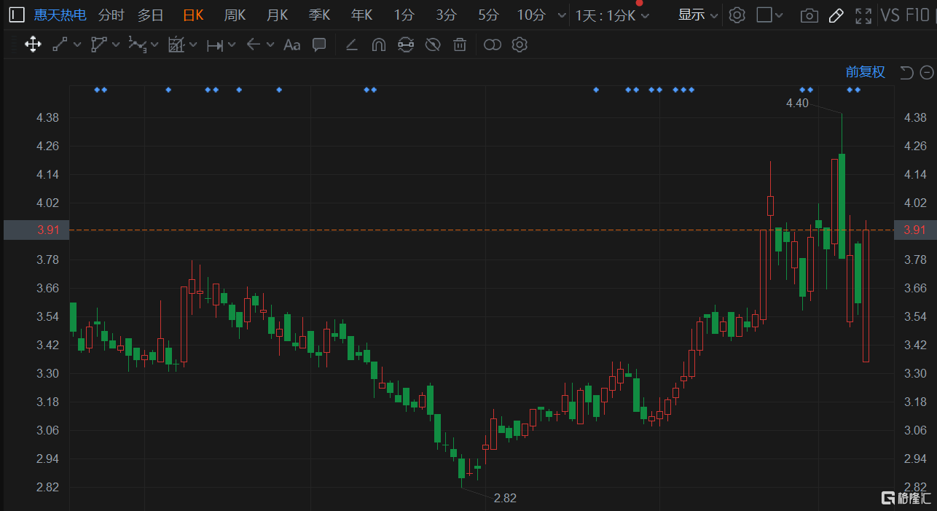Click the undo arrow near 前复权

pyautogui.click(x=906, y=72)
